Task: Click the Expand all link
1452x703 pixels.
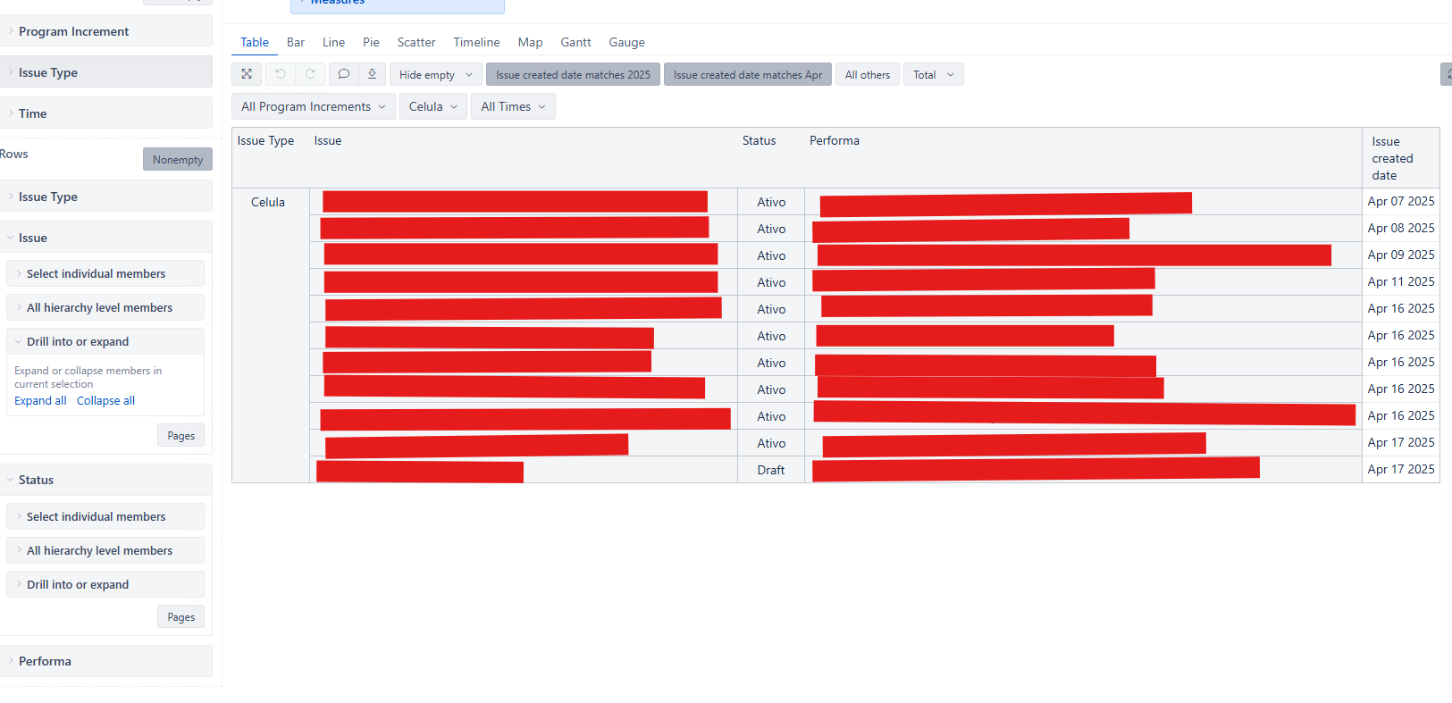Action: click(x=40, y=400)
